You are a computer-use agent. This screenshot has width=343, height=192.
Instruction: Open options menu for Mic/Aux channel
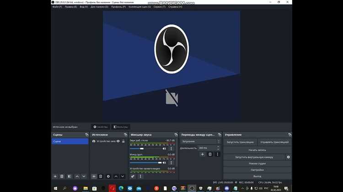pyautogui.click(x=171, y=162)
